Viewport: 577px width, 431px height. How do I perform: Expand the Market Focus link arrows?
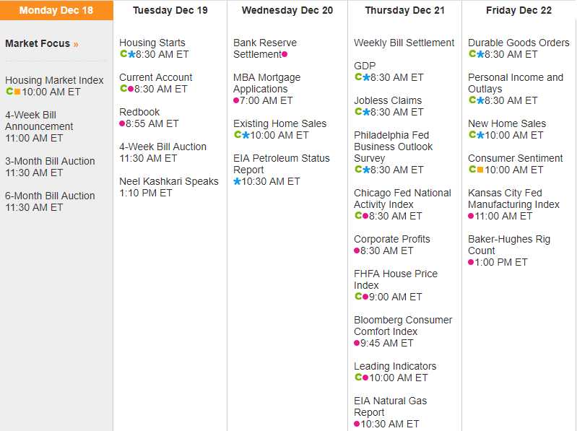pyautogui.click(x=76, y=44)
